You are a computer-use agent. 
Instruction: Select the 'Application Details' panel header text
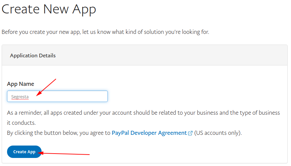tap(33, 55)
